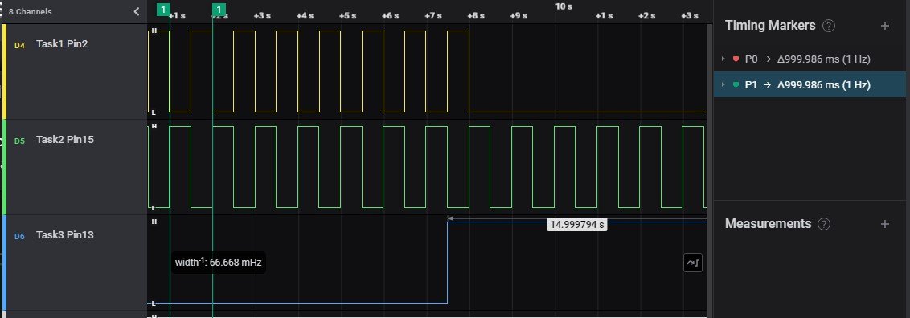Open the Measurements help icon
Viewport: 910px width, 318px height.
823,224
